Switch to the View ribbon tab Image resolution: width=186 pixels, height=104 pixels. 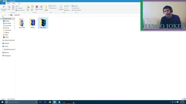pos(19,3)
